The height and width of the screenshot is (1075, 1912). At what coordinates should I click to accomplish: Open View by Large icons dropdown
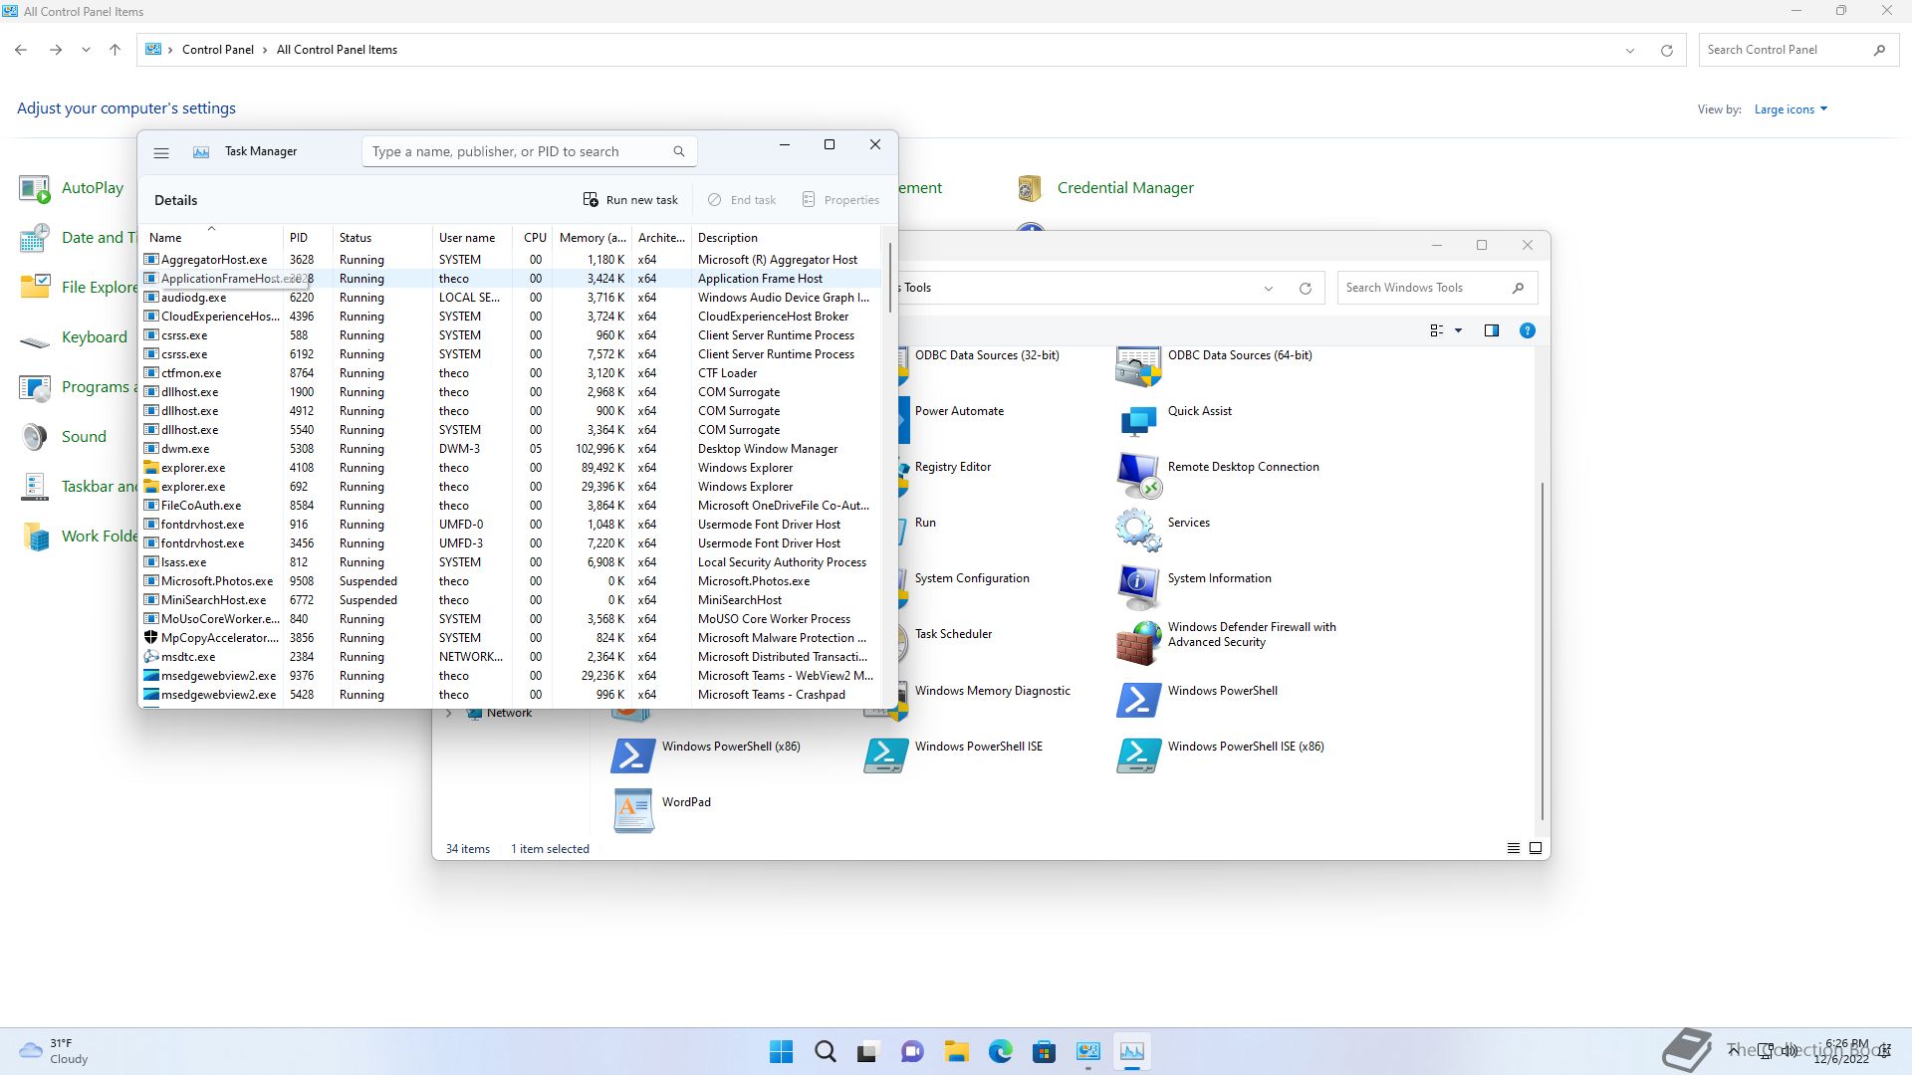[x=1791, y=109]
